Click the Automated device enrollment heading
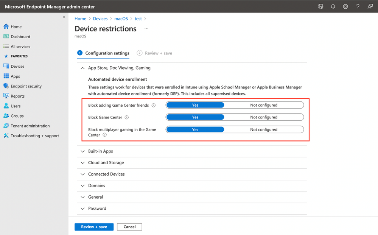378x235 pixels. pyautogui.click(x=117, y=79)
